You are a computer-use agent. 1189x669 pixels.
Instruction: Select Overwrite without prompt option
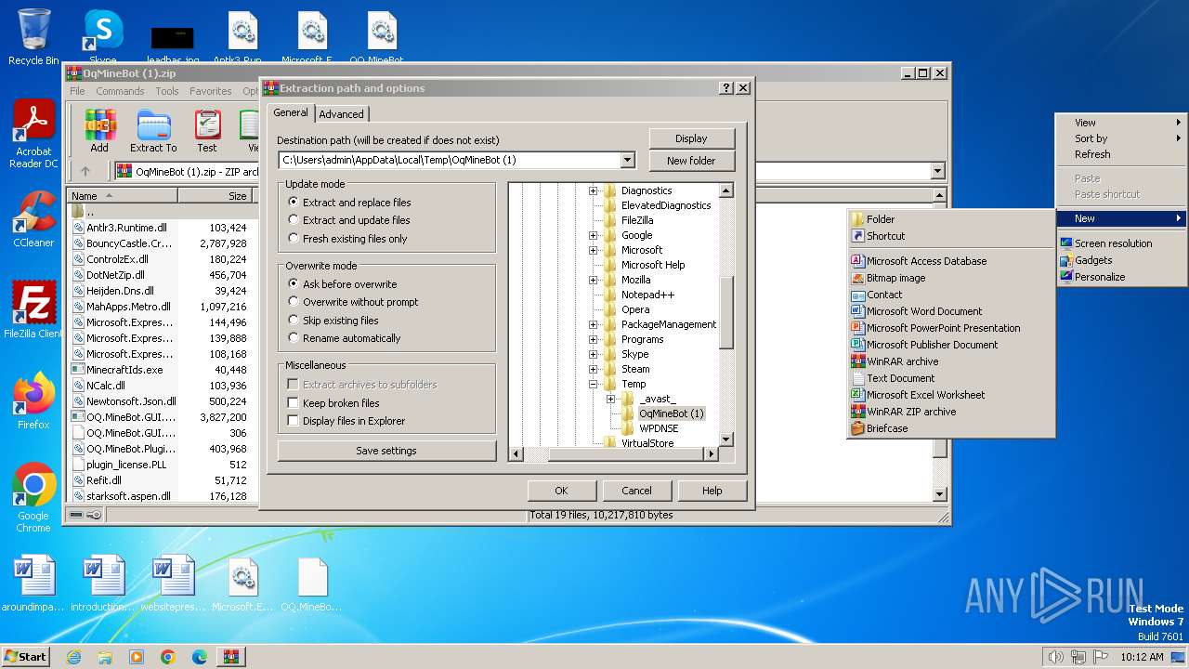click(x=294, y=302)
